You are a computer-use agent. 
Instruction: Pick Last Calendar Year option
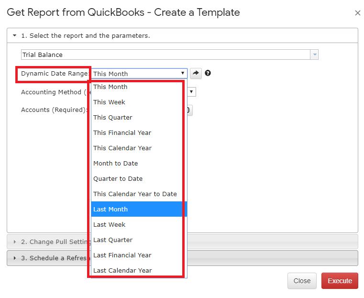coord(139,270)
